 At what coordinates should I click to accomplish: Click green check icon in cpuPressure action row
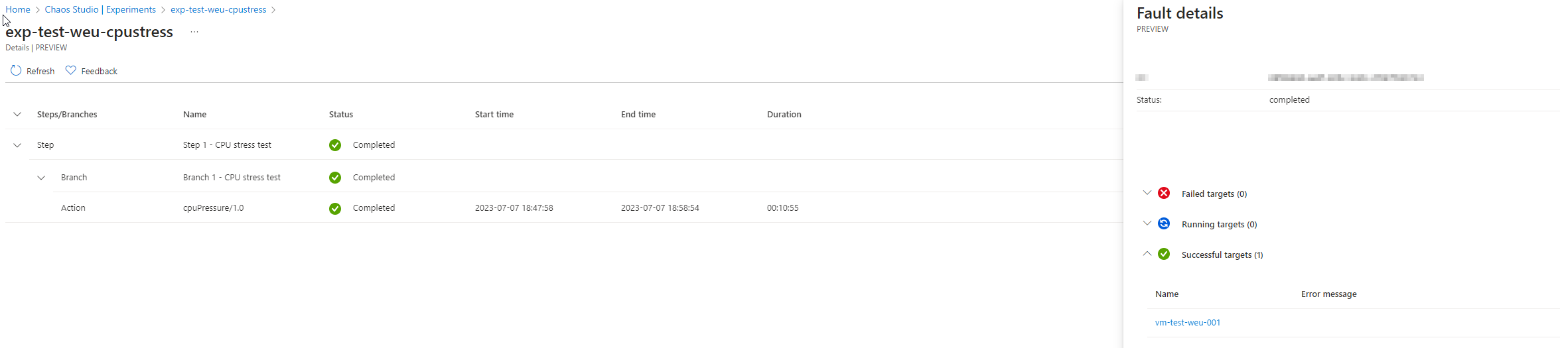point(335,208)
